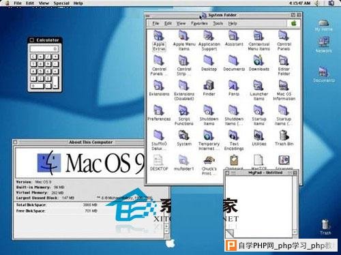Click the 0 key on Calculator
This screenshot has width=341, height=255.
coord(37,86)
